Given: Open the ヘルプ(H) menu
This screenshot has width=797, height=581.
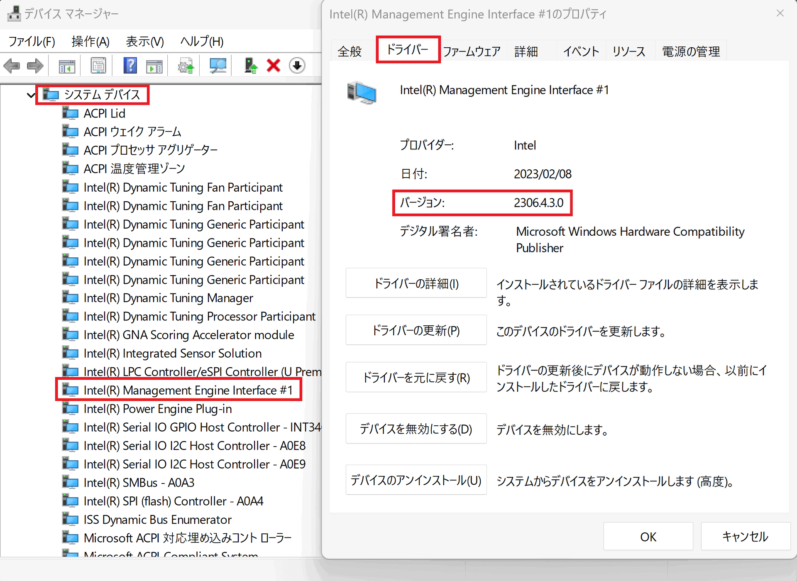Looking at the screenshot, I should [202, 41].
